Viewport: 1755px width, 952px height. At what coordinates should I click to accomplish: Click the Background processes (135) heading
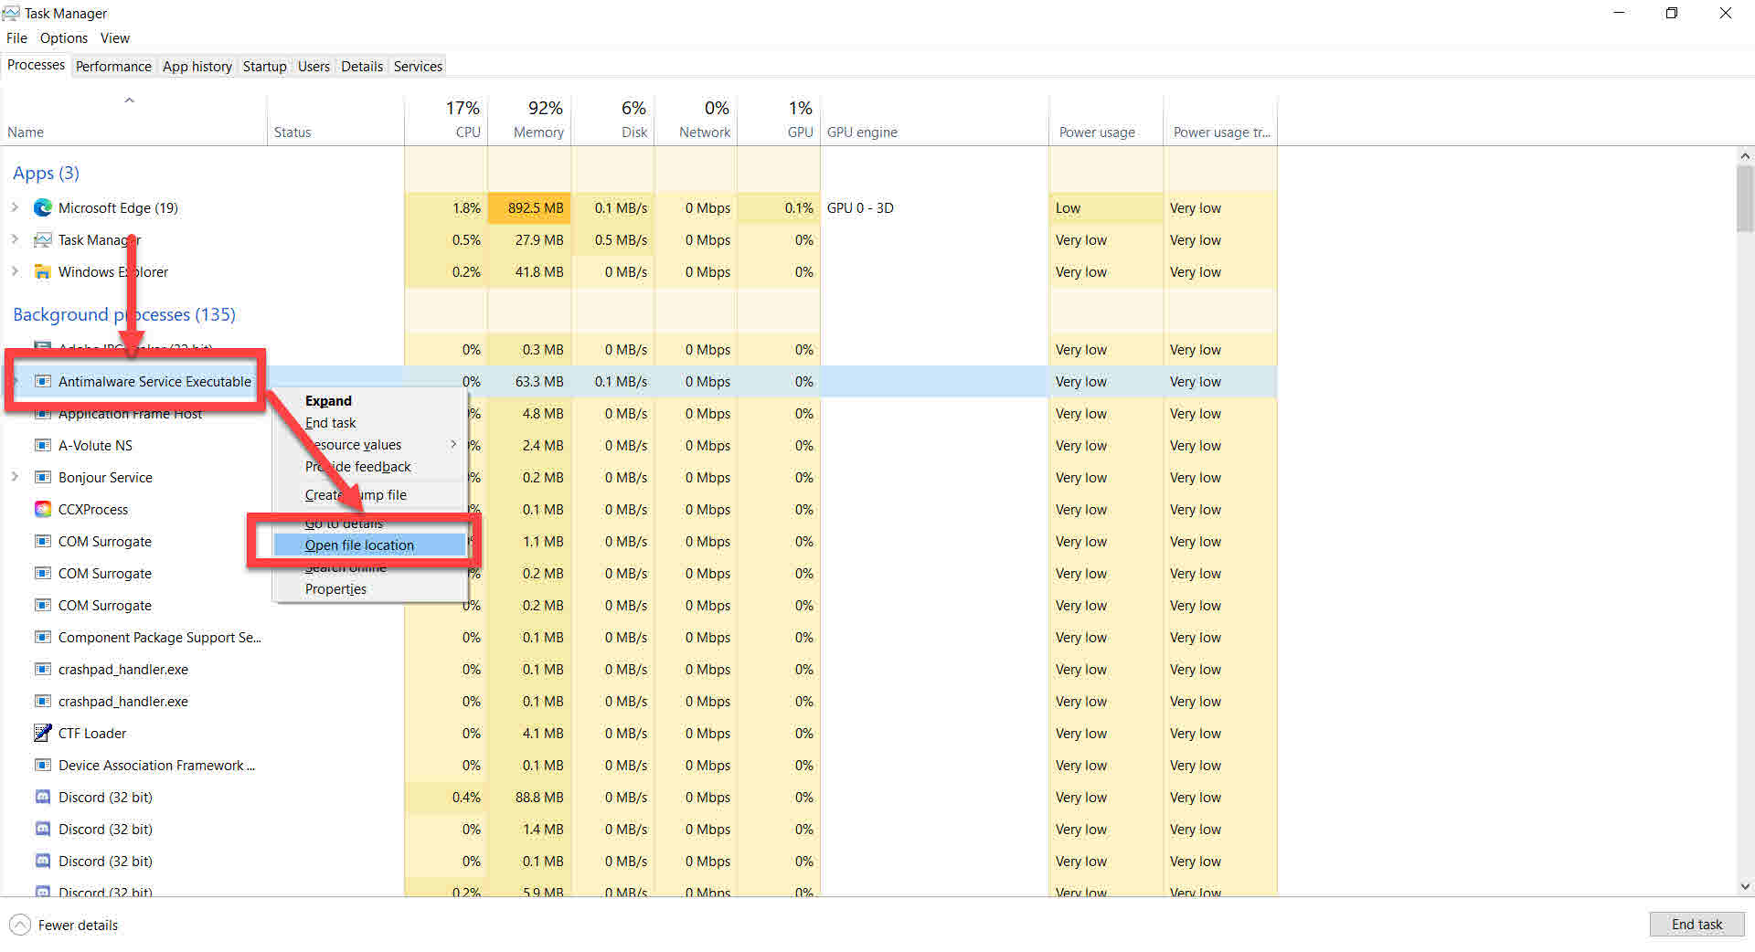pos(124,314)
